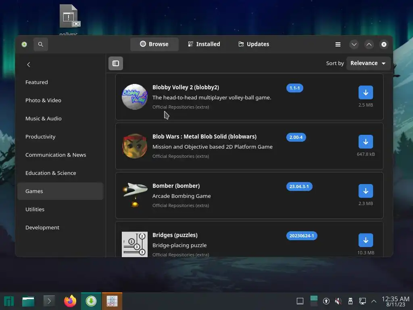Click the Blob Wars app icon
The height and width of the screenshot is (310, 413).
pyautogui.click(x=135, y=146)
